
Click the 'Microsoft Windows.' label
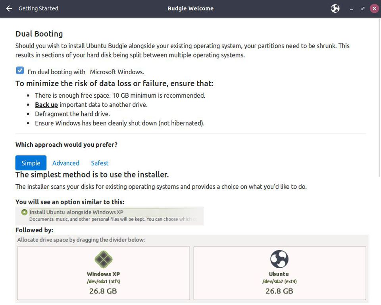(x=117, y=72)
